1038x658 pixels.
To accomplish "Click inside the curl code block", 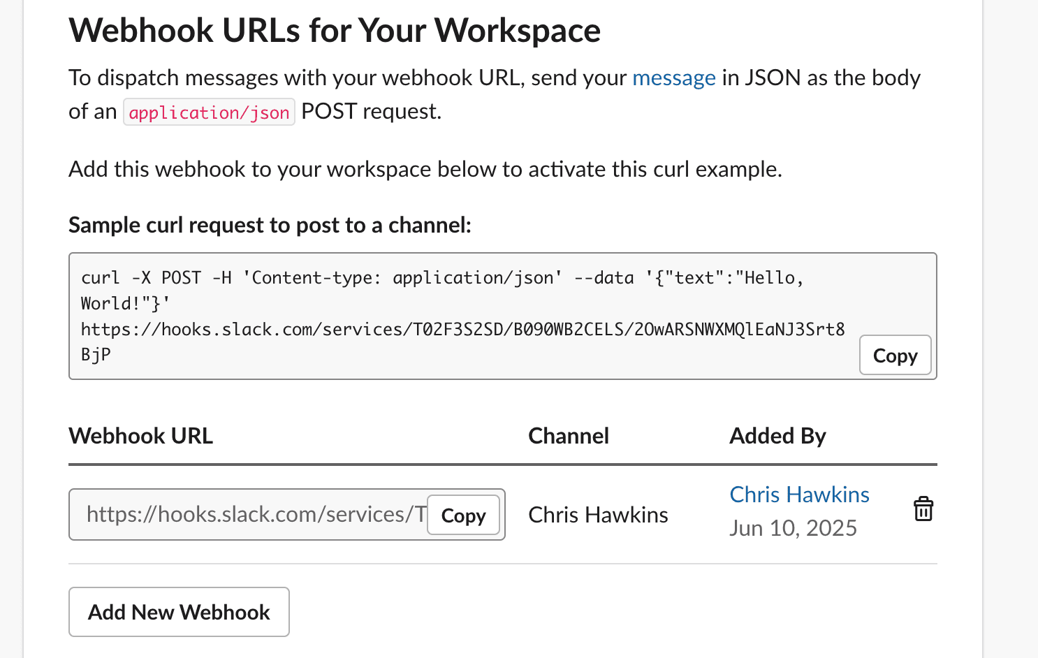I will pos(419,302).
